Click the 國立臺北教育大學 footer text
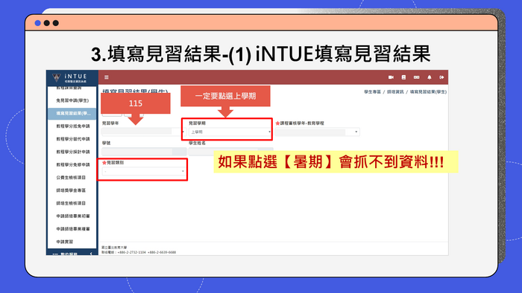This screenshot has width=522, height=293. [114, 248]
